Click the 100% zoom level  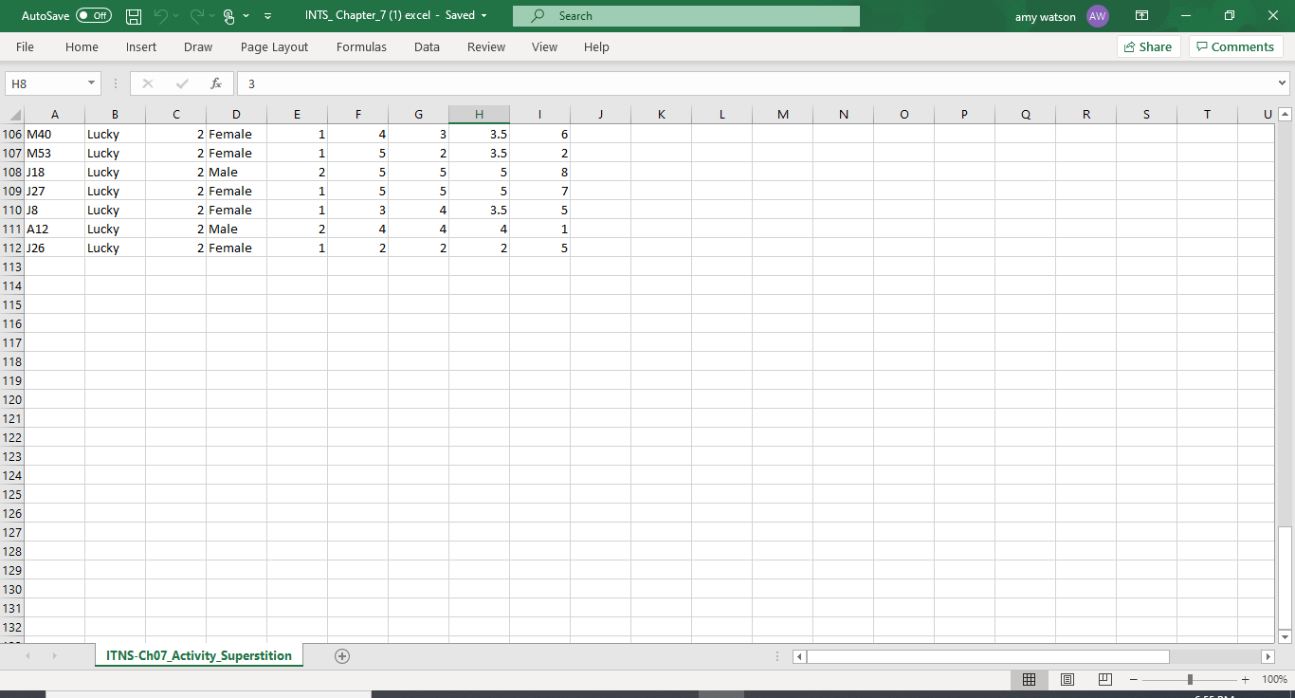point(1275,680)
